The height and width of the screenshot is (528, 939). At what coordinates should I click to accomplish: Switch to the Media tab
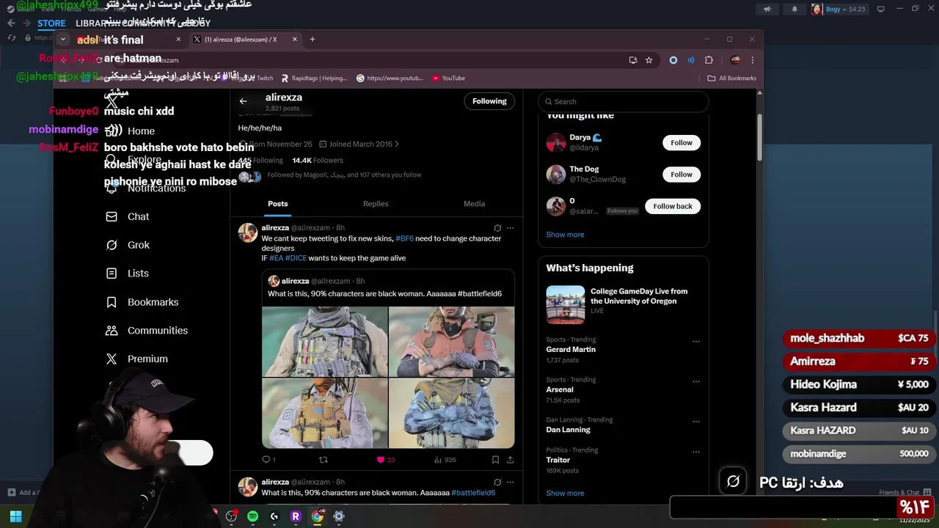474,204
